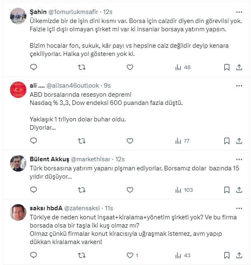
Task: Share saksı hbdA's tweet
Action: [x=239, y=255]
